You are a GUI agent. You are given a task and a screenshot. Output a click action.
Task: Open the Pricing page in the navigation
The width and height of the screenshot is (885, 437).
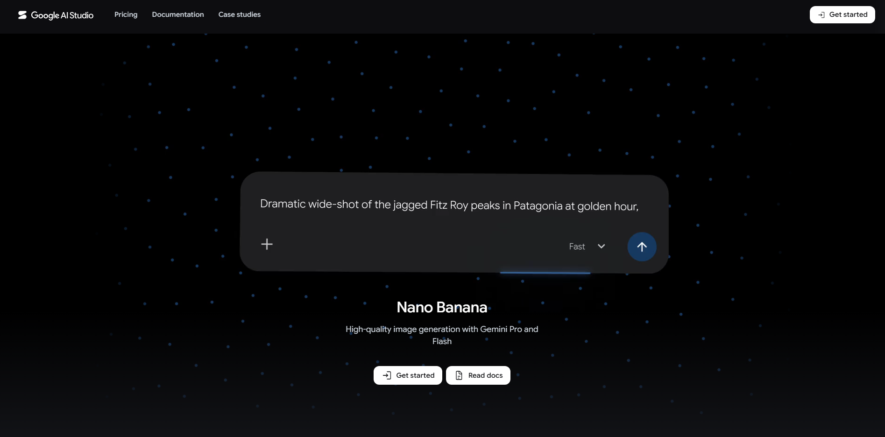tap(126, 14)
